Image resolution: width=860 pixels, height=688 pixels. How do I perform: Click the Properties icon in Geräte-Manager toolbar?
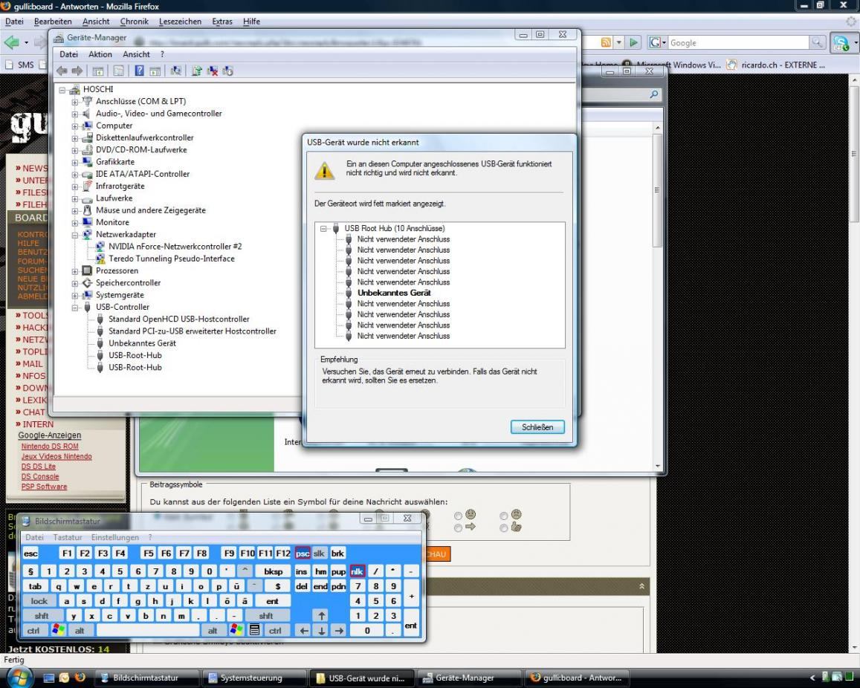tap(118, 71)
